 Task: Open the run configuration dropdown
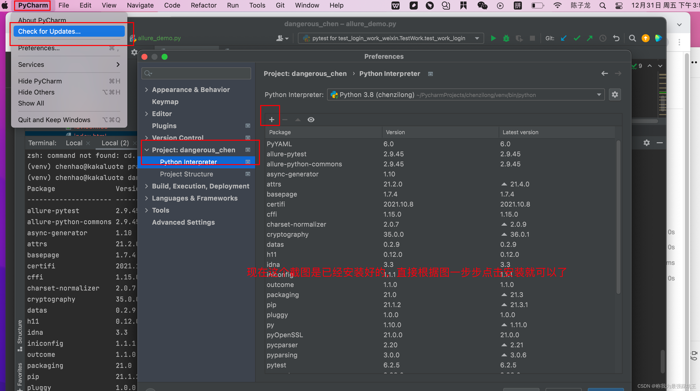(477, 38)
